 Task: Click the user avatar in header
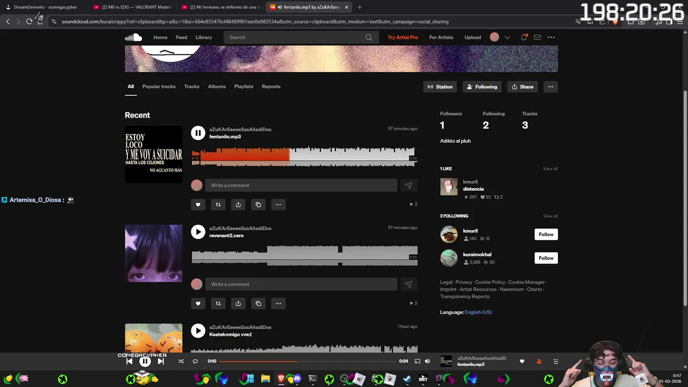(x=494, y=37)
